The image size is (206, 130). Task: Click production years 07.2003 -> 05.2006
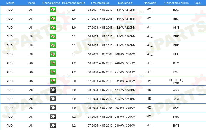(100, 19)
